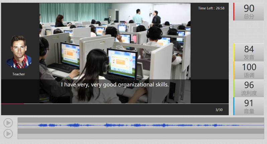Click the orange bar beside 语调 score
Viewport: 267px width, 144px height.
(234, 70)
